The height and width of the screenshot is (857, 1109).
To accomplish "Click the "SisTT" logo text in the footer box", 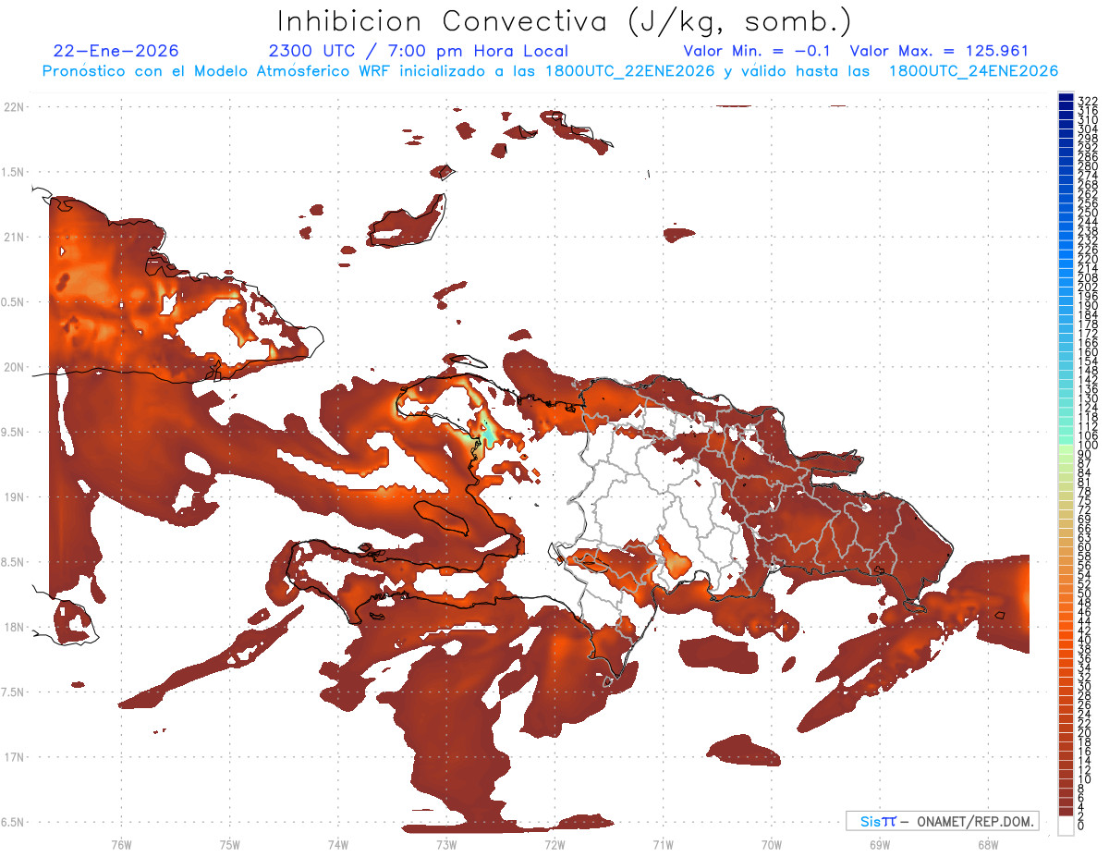I will pyautogui.click(x=878, y=821).
